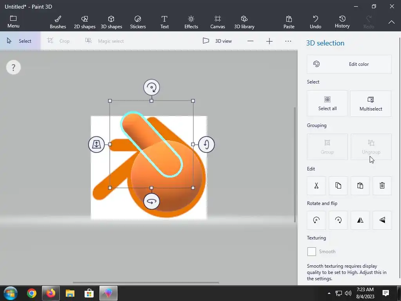
Task: Open the Effects panel
Action: [191, 22]
